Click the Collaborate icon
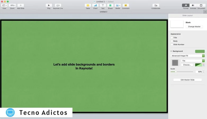207x119 pixels. click(156, 5)
